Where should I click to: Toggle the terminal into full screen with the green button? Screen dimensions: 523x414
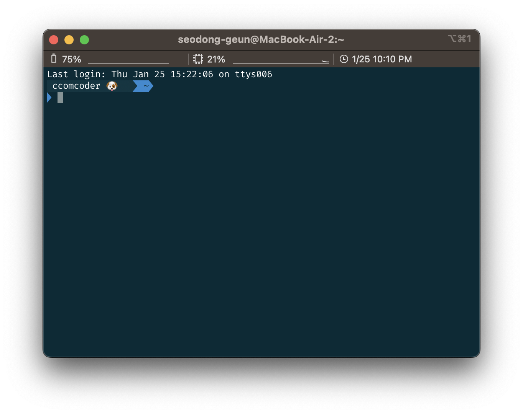[84, 39]
